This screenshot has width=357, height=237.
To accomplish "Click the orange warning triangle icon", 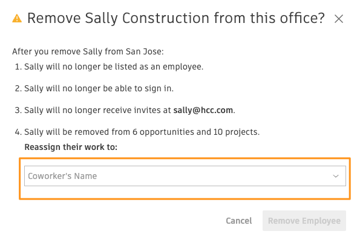I will point(17,18).
